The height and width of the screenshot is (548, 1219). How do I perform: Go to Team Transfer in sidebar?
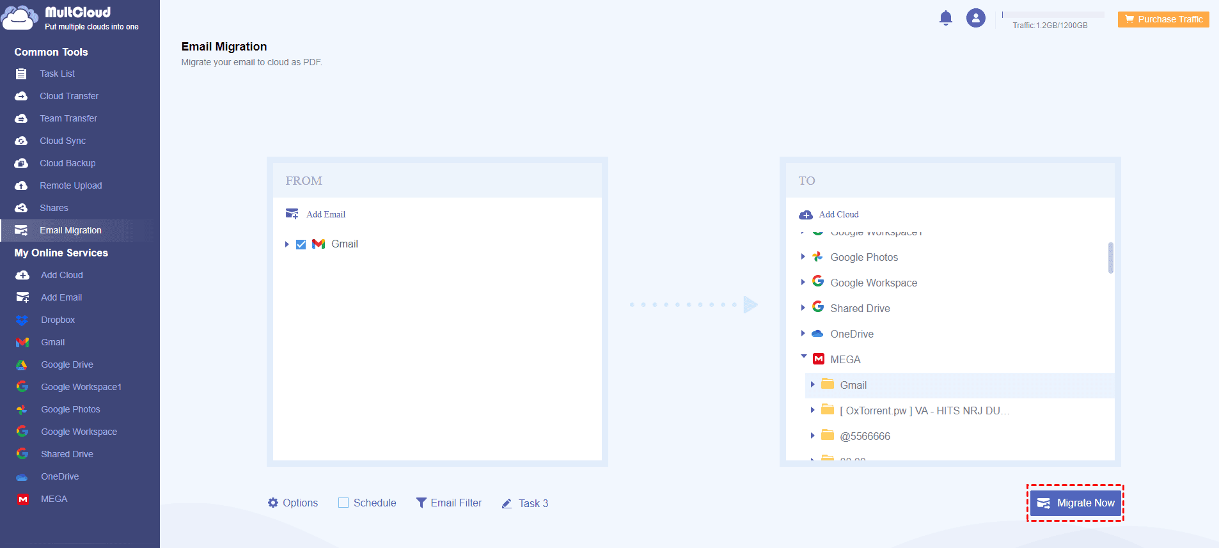[68, 118]
